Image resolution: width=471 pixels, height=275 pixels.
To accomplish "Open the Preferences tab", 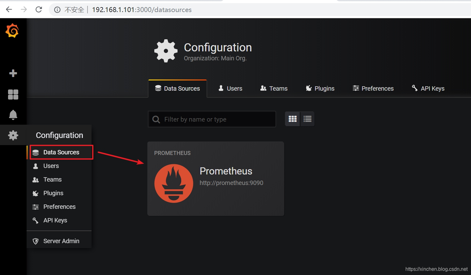I will click(373, 88).
